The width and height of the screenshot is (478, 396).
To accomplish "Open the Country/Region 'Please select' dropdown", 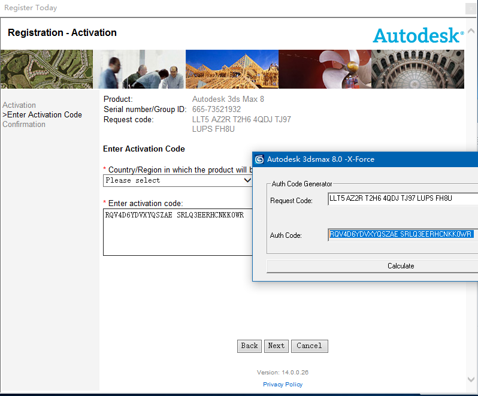I will coord(178,180).
